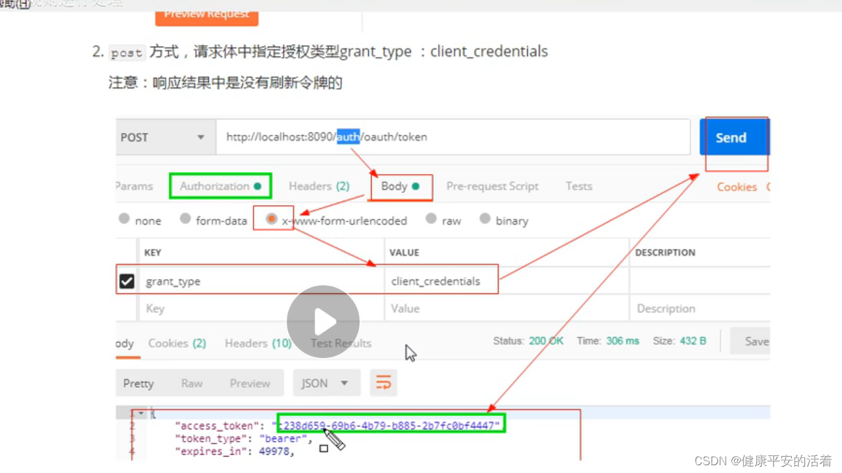Select the raw radio button
This screenshot has width=842, height=473.
point(431,219)
